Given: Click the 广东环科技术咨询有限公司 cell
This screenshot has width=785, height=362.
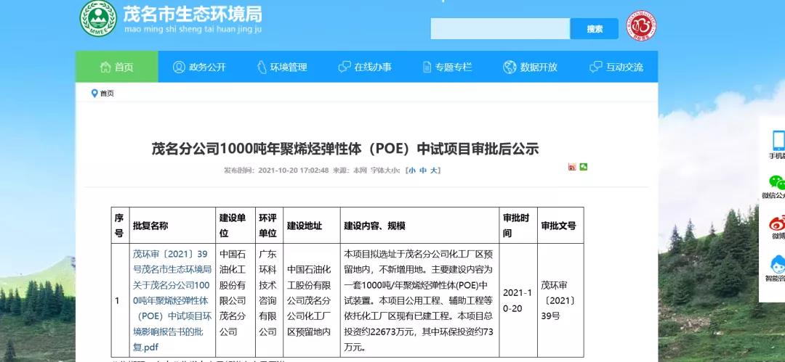Looking at the screenshot, I should (270, 300).
